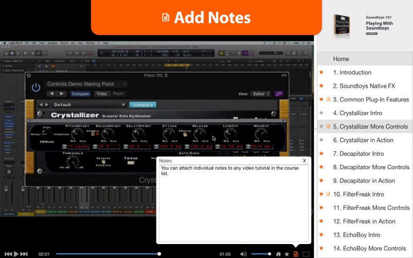Open the View: Editor dropdown
Viewport: 413px width, 258px height.
point(261,94)
